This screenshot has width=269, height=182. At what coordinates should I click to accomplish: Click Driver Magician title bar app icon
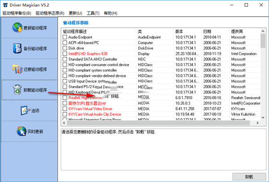[4, 4]
